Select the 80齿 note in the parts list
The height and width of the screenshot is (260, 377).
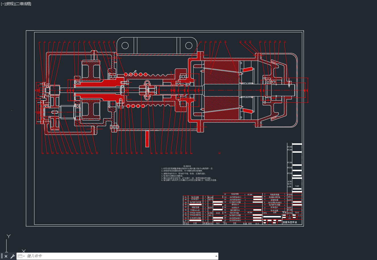pyautogui.click(x=218, y=213)
